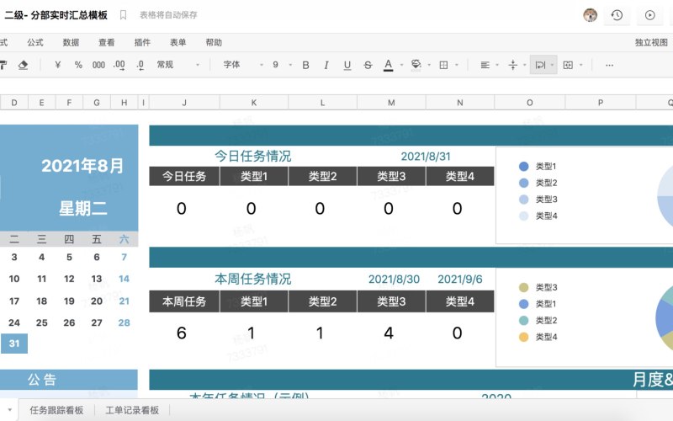The image size is (673, 421).
Task: Toggle underline formatting
Action: tap(347, 65)
